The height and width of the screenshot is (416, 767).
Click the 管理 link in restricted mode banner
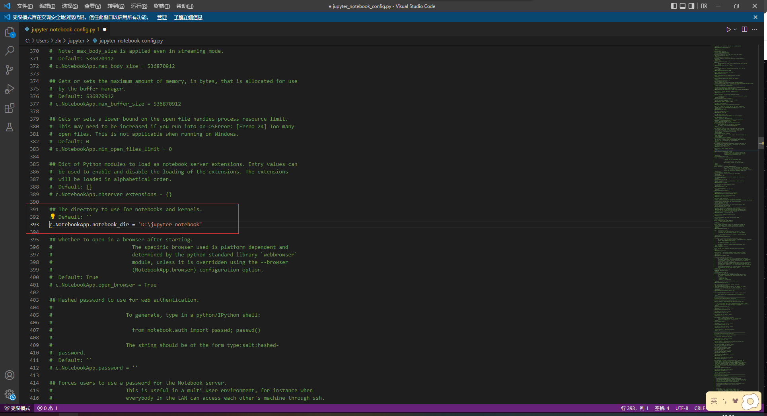(x=162, y=17)
